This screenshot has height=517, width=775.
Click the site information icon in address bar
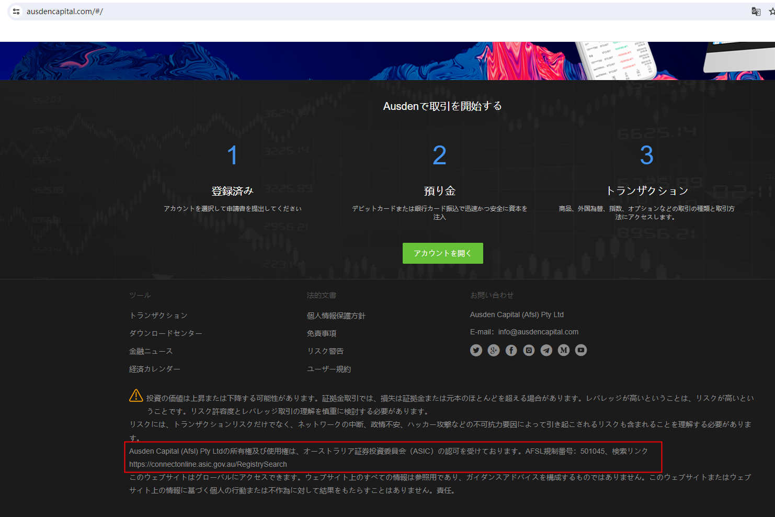16,11
